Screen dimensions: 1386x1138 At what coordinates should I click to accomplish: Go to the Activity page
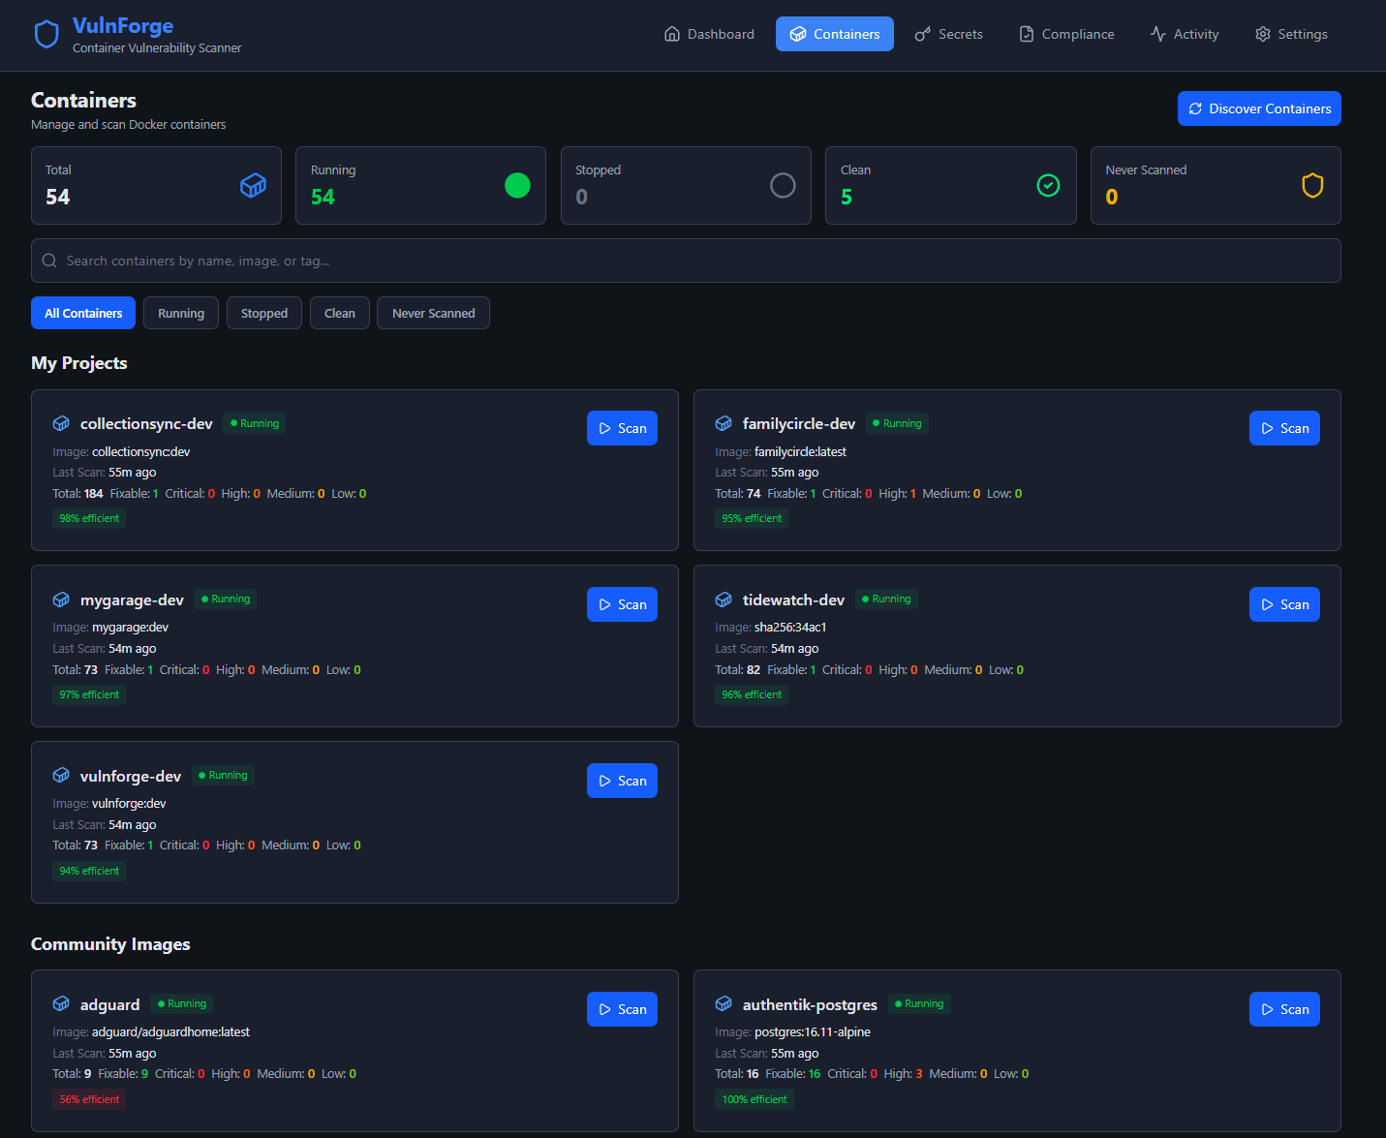coord(1184,34)
